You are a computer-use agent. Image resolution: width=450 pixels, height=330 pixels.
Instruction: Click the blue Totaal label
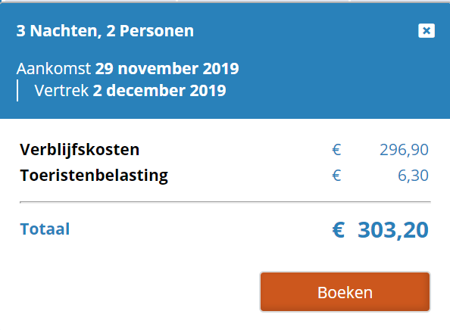tap(45, 229)
